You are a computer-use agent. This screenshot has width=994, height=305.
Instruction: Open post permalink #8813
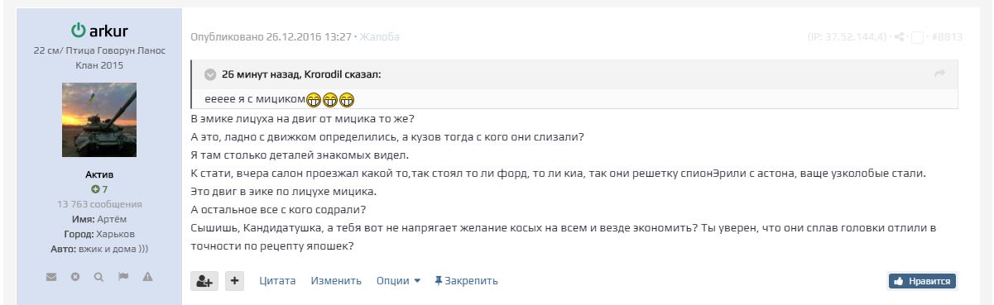(946, 37)
